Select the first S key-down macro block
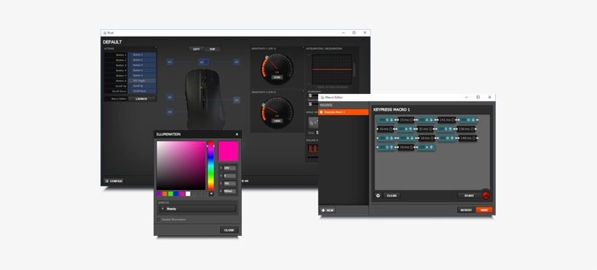This screenshot has height=270, width=597. [386, 120]
